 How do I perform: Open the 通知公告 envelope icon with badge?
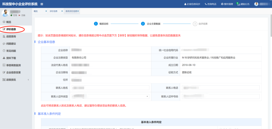[x=238, y=4]
